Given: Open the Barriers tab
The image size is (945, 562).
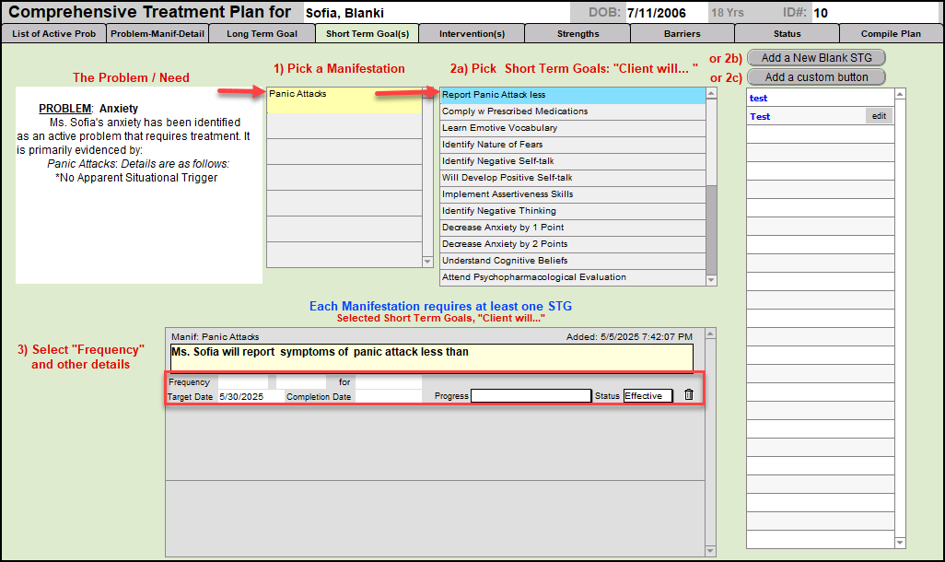Looking at the screenshot, I should pyautogui.click(x=682, y=34).
